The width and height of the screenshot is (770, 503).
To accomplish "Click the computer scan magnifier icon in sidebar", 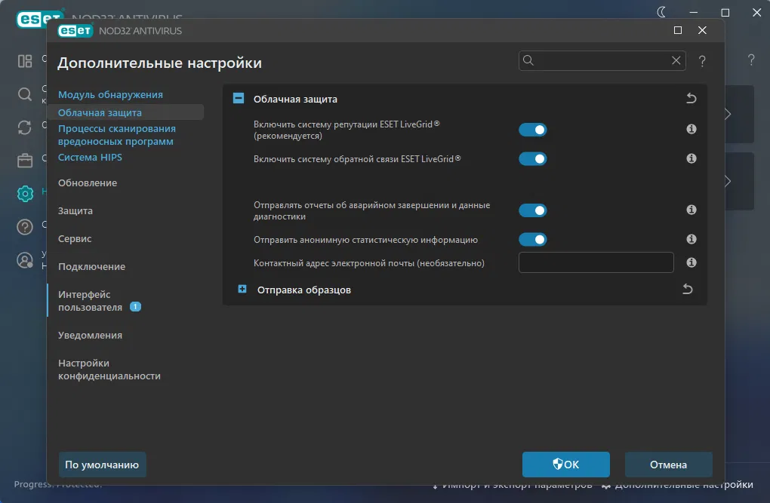I will click(x=25, y=94).
